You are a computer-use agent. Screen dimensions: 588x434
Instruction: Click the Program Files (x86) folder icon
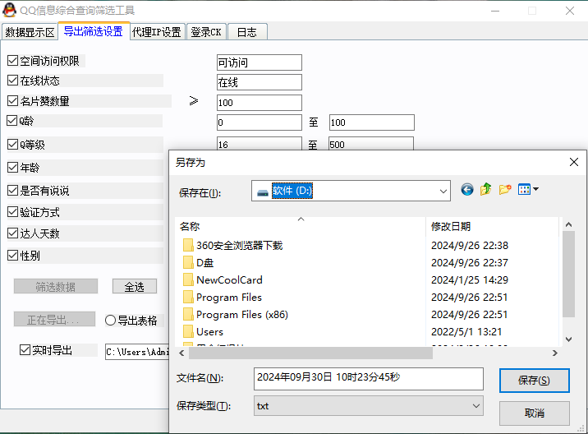[x=188, y=315]
